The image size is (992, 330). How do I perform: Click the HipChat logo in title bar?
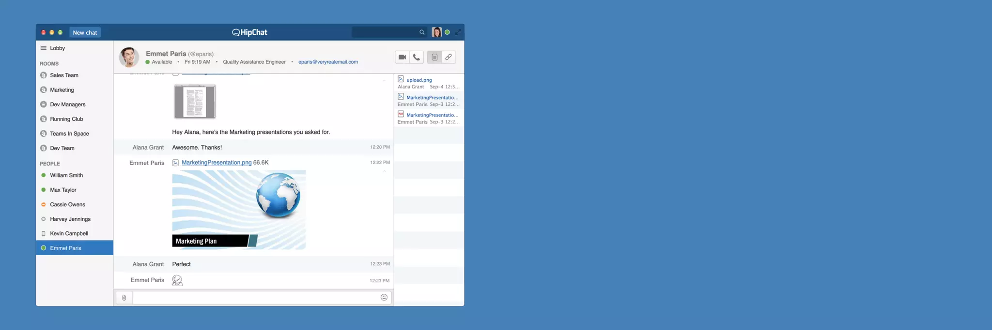coord(249,32)
